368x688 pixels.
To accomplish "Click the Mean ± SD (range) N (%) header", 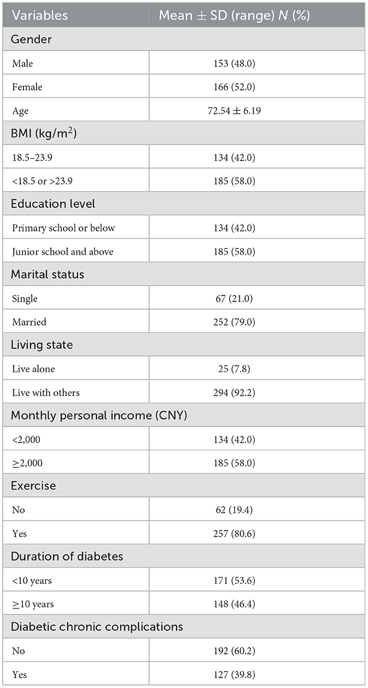I will 234,15.
